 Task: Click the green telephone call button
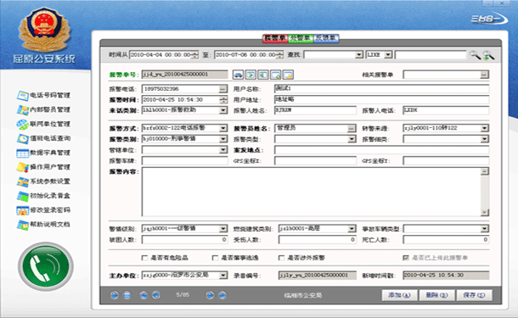[46, 266]
